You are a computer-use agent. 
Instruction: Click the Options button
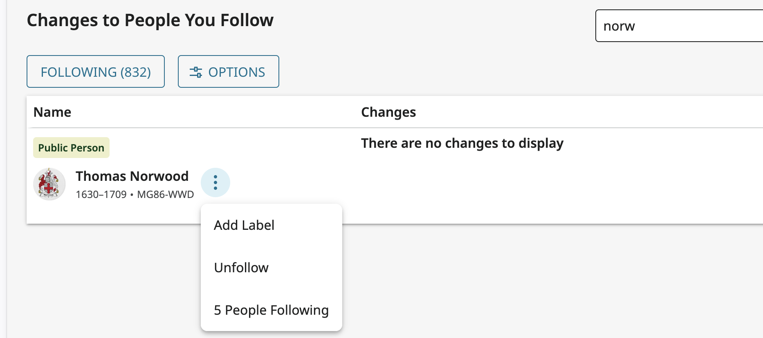(x=228, y=71)
